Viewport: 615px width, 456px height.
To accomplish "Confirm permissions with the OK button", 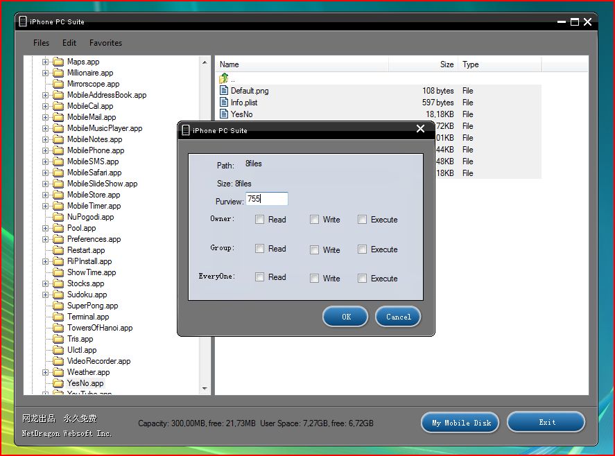I will pos(345,317).
